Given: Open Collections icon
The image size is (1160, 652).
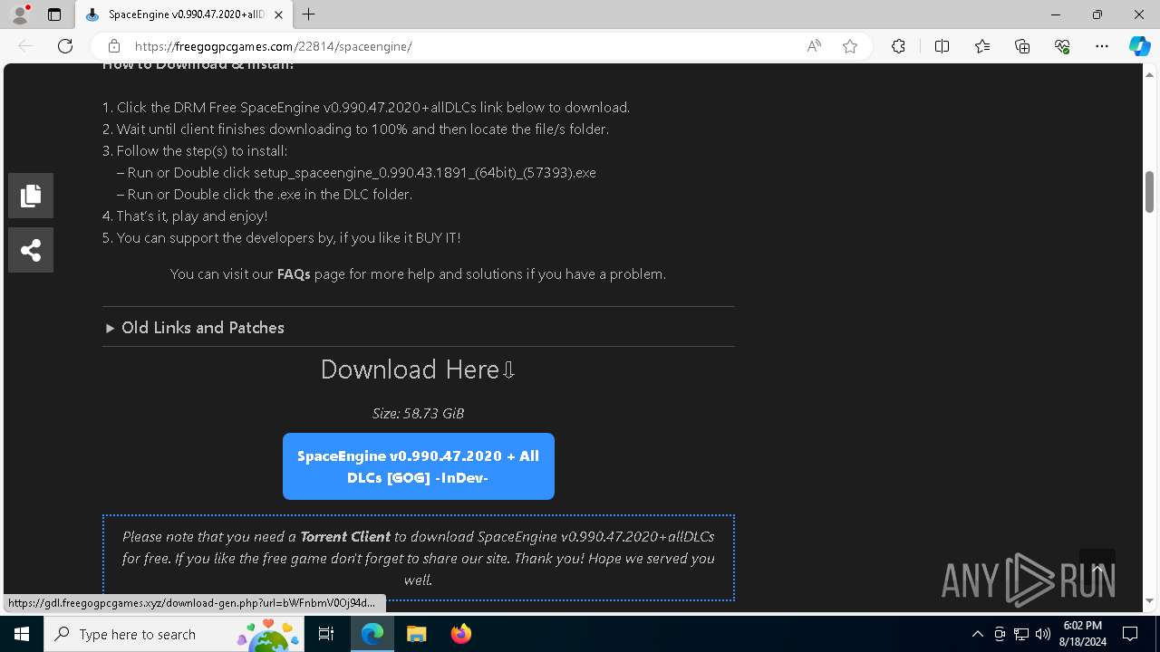Looking at the screenshot, I should tap(1022, 46).
